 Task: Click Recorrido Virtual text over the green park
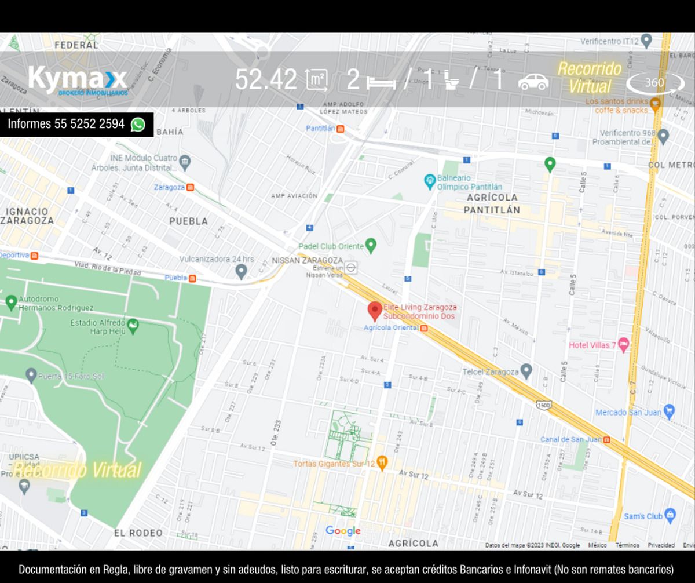click(78, 469)
